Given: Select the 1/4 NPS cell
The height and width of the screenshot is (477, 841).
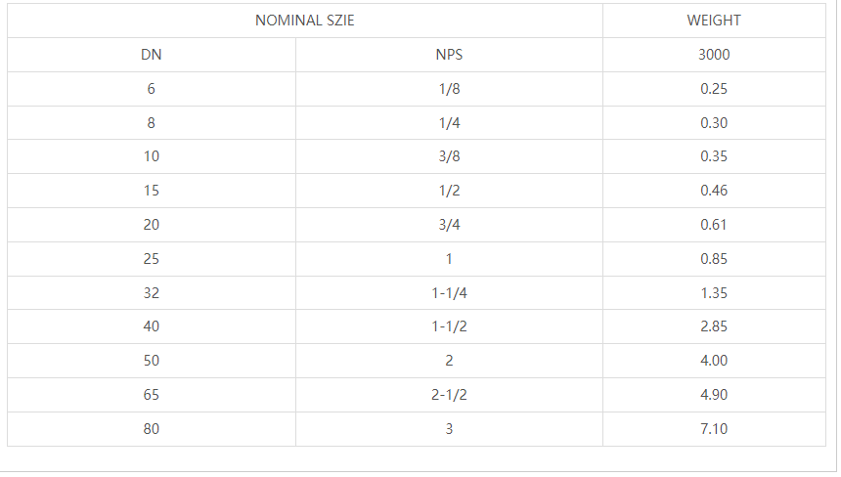Looking at the screenshot, I should [x=449, y=123].
